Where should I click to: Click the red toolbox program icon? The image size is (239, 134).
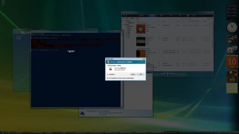tap(111, 68)
